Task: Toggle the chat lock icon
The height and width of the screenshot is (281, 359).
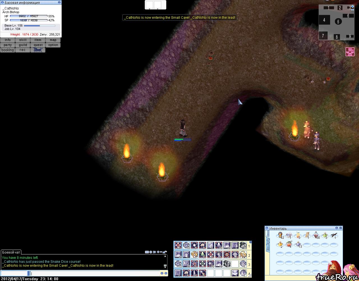Action: (x=165, y=252)
